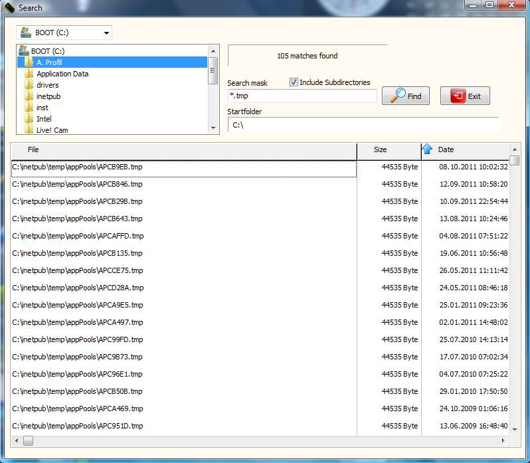The height and width of the screenshot is (463, 530).
Task: Select the drivers folder
Action: coord(48,85)
